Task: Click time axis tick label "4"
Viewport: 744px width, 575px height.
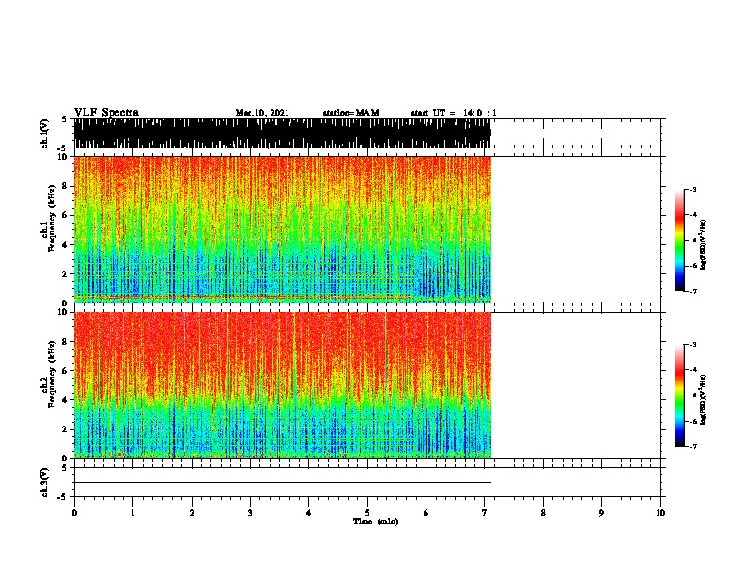Action: click(309, 513)
